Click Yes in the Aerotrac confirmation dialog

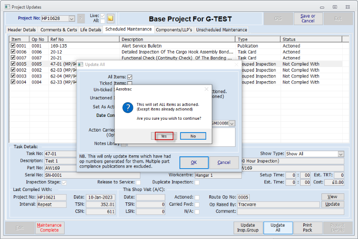(164, 136)
